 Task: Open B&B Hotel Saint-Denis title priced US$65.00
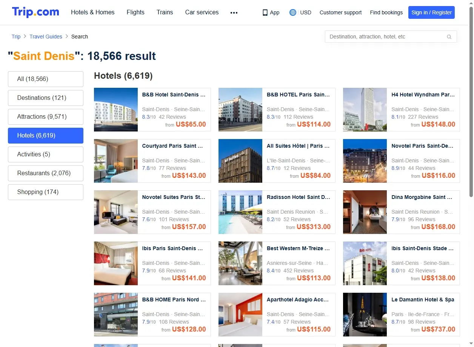174,95
